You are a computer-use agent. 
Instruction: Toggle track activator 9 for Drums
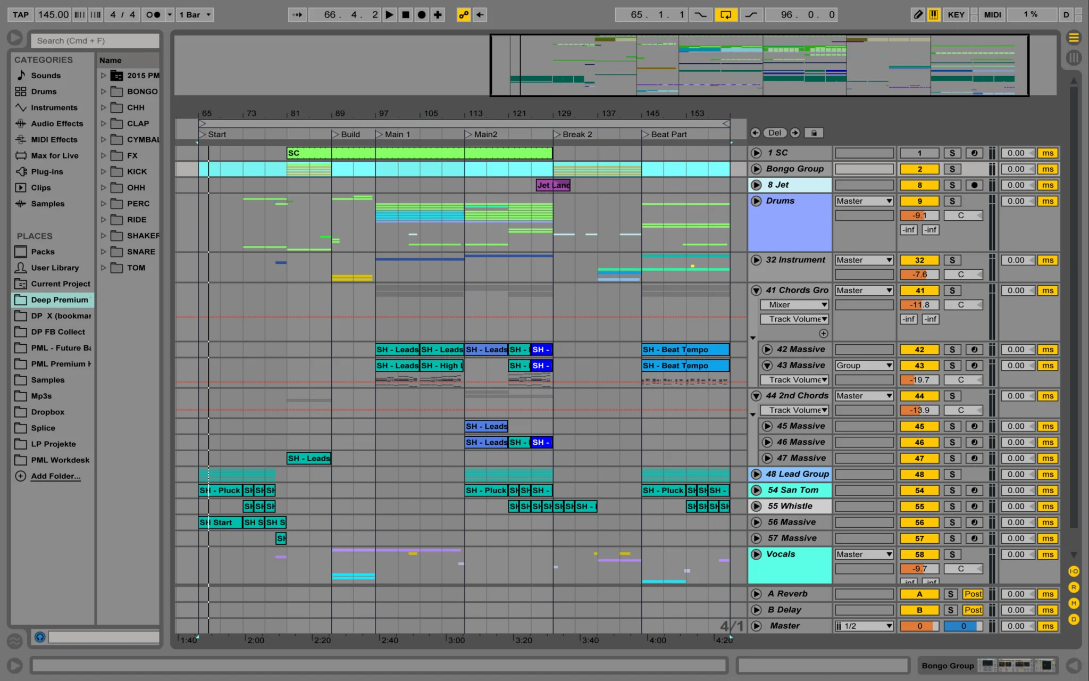point(919,201)
